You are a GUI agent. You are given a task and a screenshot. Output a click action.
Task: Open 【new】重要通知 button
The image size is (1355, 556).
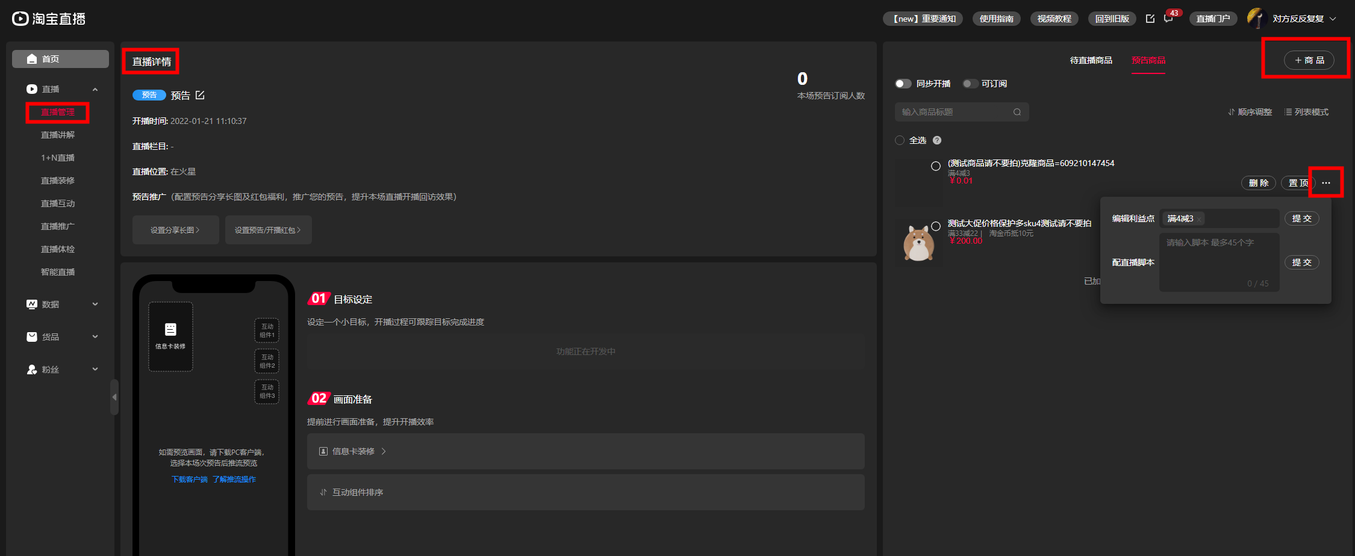(x=923, y=19)
